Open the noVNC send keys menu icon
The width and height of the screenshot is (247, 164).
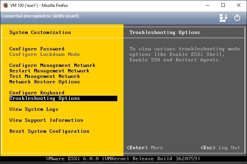coord(224,18)
